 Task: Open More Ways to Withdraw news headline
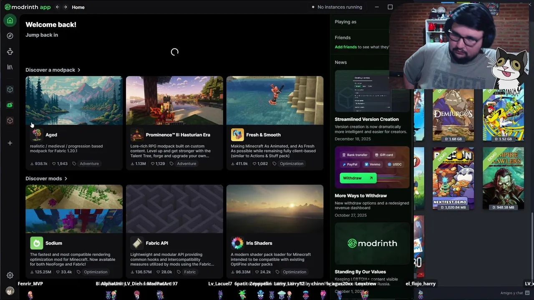coord(361,195)
